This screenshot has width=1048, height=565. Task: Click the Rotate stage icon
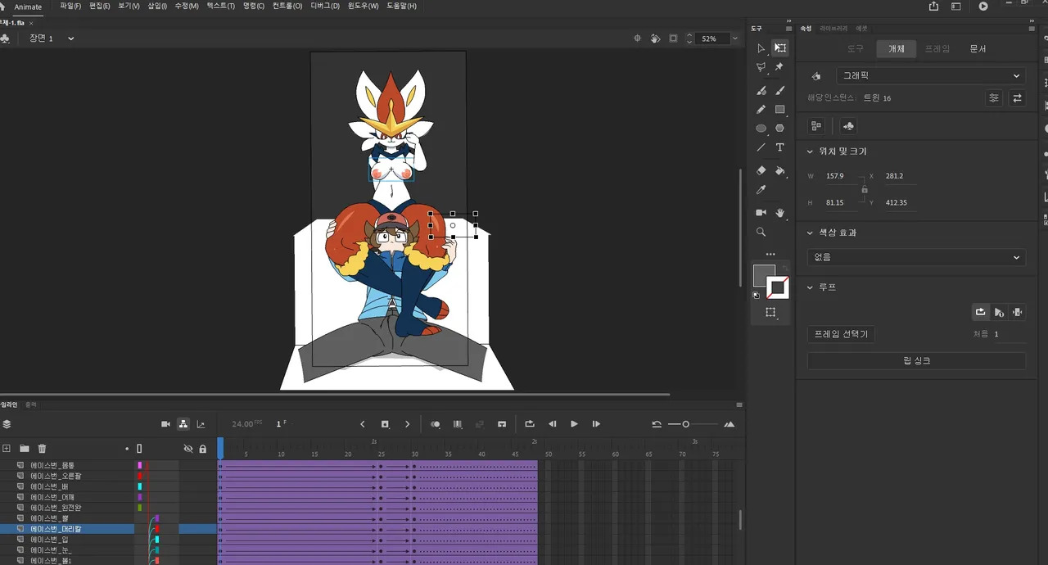click(655, 38)
